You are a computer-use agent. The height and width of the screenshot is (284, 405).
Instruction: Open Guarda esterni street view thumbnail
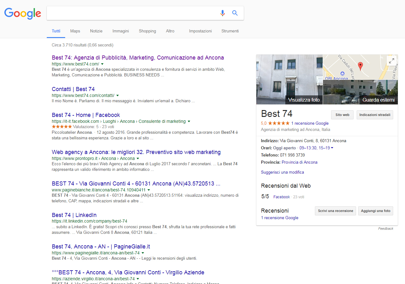pos(360,92)
